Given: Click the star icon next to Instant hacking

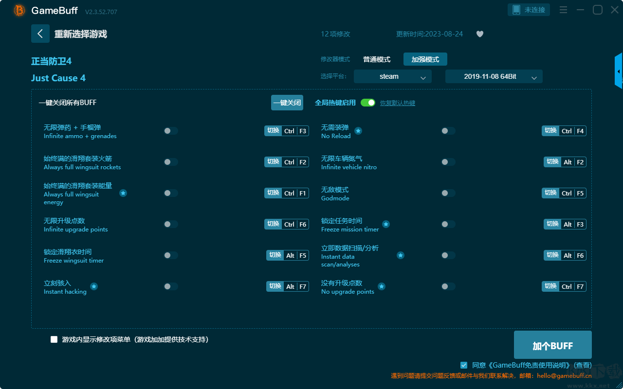Looking at the screenshot, I should pyautogui.click(x=94, y=286).
